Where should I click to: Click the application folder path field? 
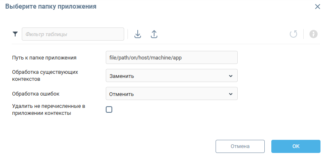pos(172,57)
